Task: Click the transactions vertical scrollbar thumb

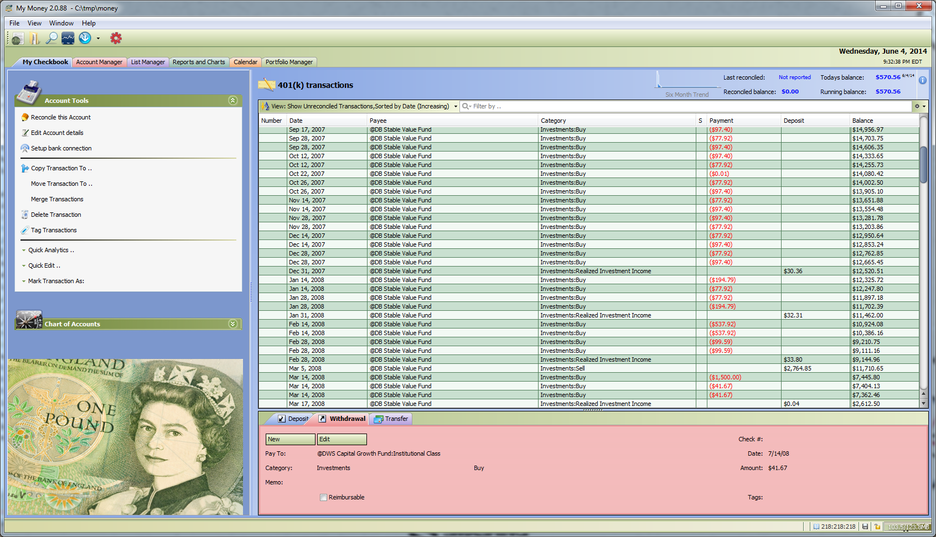Action: (x=923, y=164)
